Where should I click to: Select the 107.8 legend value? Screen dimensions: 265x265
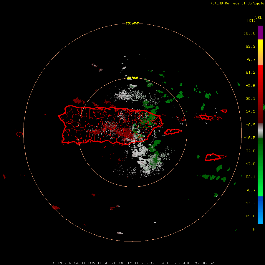[249, 33]
